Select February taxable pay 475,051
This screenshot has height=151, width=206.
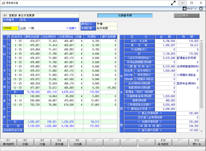35,45
